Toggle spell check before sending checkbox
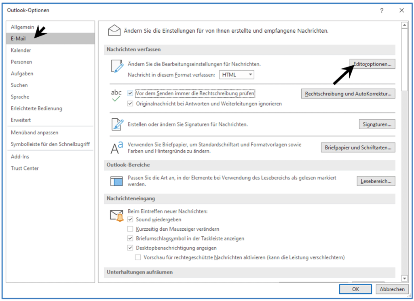The image size is (414, 301). coord(130,93)
